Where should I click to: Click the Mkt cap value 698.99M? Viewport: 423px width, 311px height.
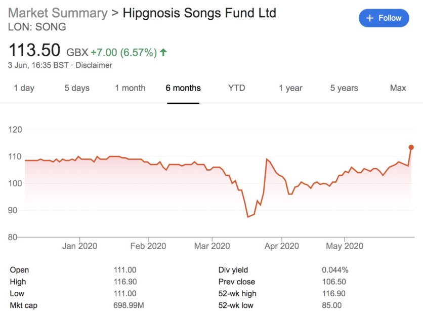[x=129, y=305]
